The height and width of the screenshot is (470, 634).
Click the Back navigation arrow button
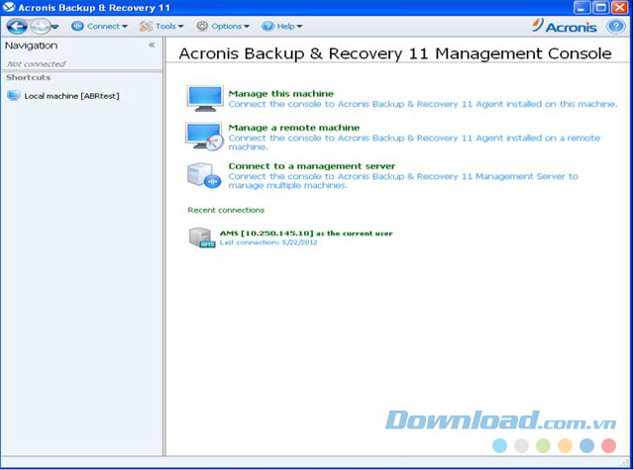(x=17, y=27)
